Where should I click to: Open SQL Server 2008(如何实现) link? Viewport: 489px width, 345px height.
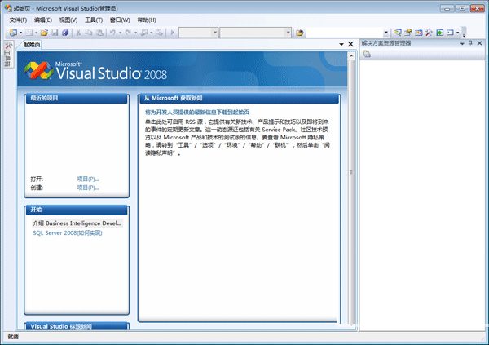pos(68,233)
